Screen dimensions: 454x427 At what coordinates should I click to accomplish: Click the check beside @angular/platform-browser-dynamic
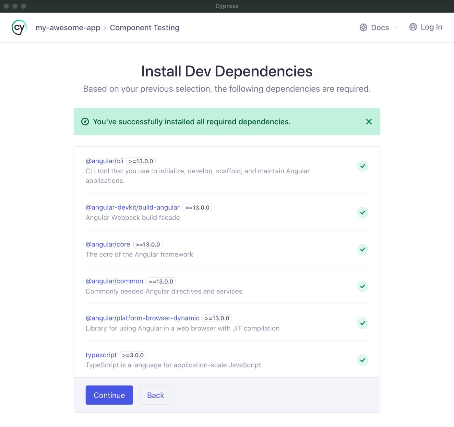click(x=363, y=323)
